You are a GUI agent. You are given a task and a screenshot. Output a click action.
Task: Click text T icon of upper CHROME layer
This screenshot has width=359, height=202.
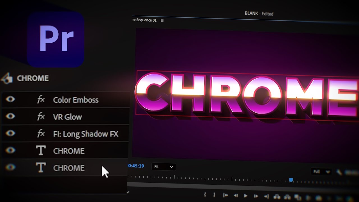point(41,151)
